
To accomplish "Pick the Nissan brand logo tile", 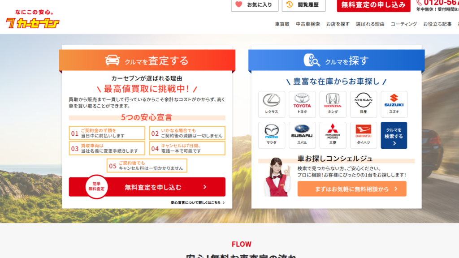I will (363, 104).
